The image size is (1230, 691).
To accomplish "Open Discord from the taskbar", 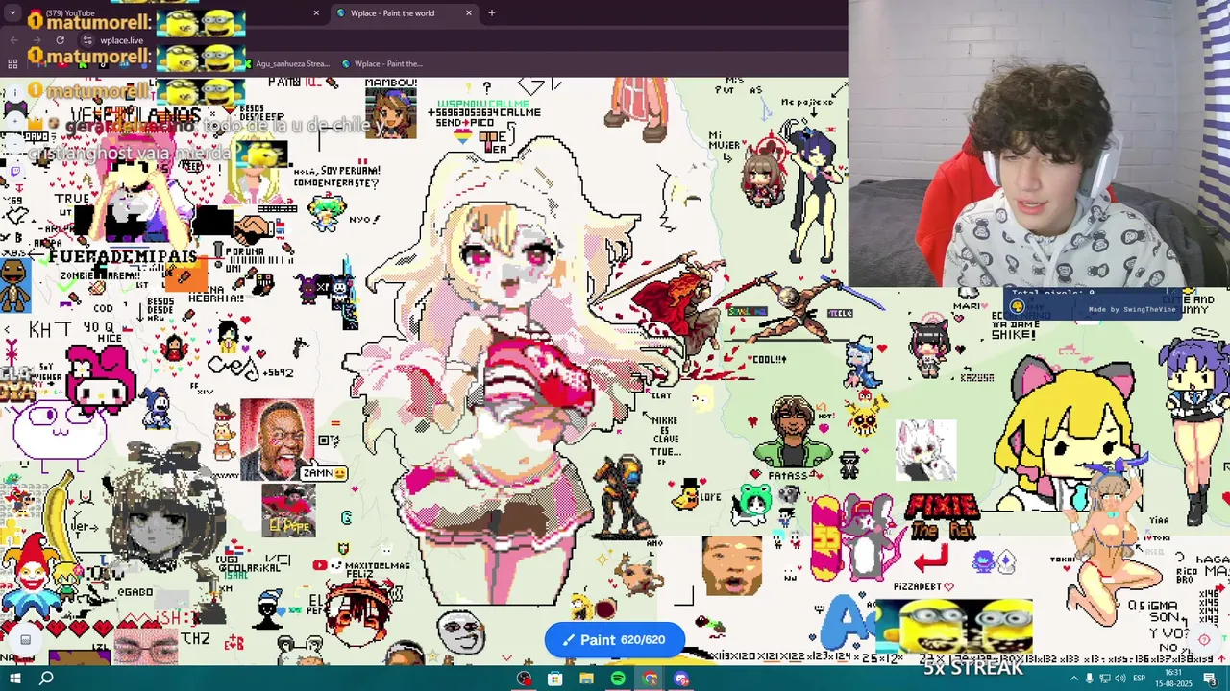I will click(681, 679).
